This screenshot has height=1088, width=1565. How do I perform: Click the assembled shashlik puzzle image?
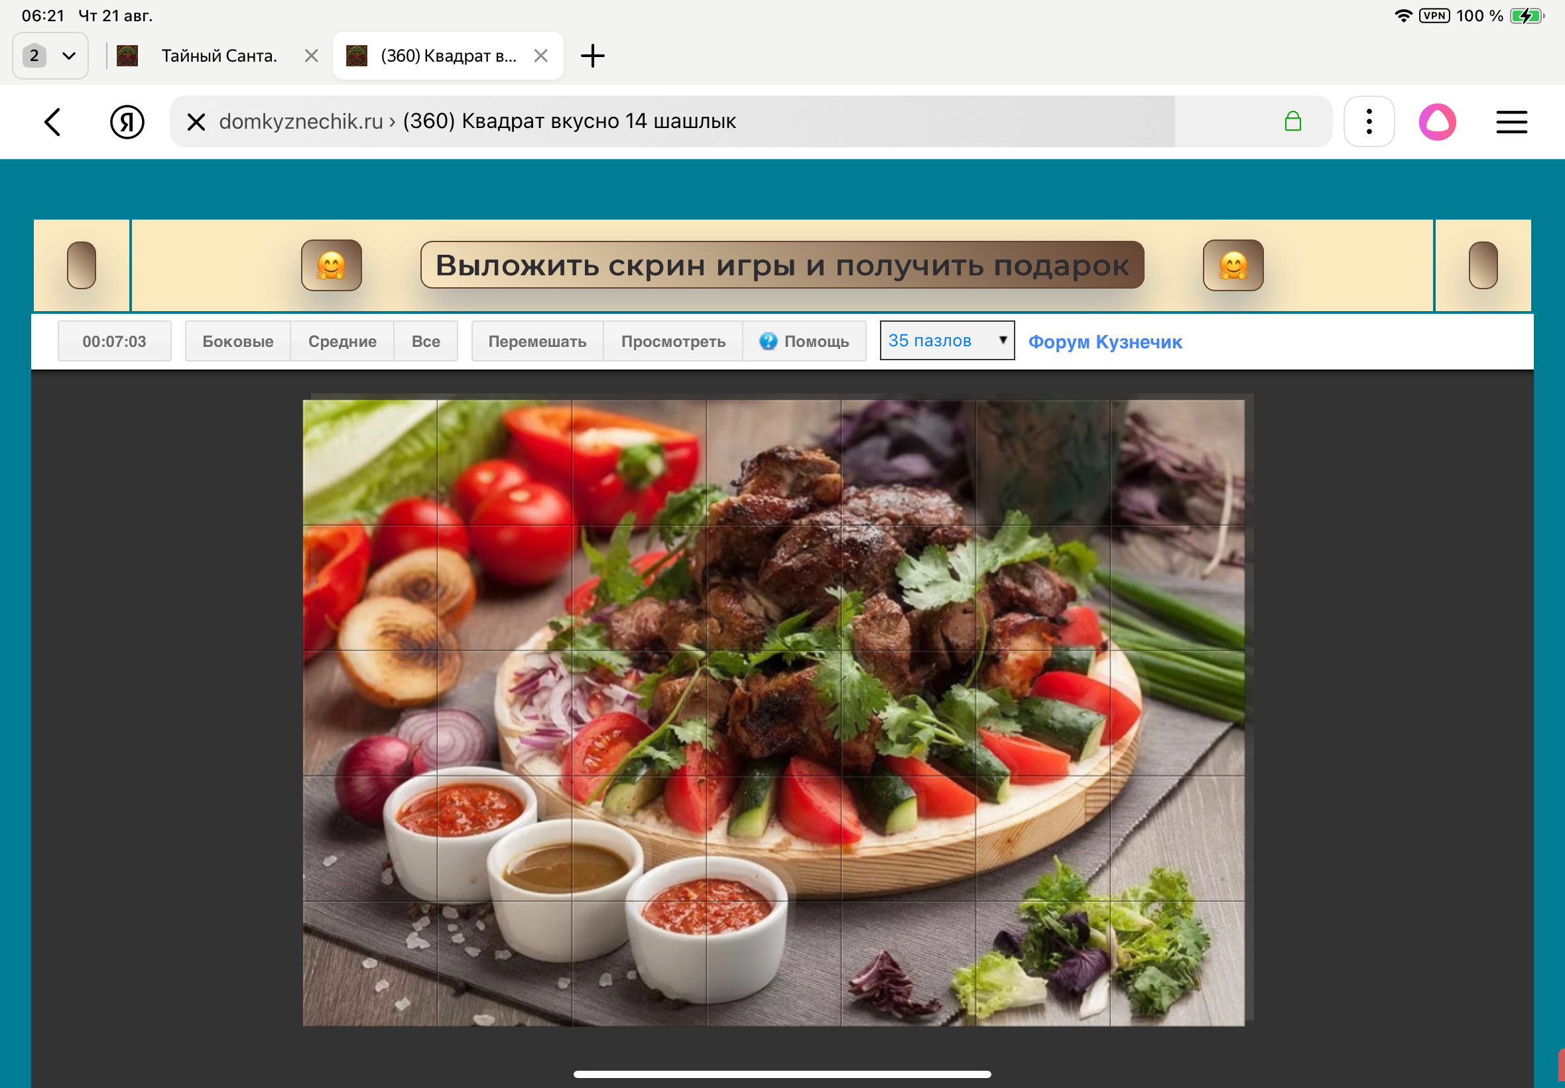pyautogui.click(x=773, y=713)
